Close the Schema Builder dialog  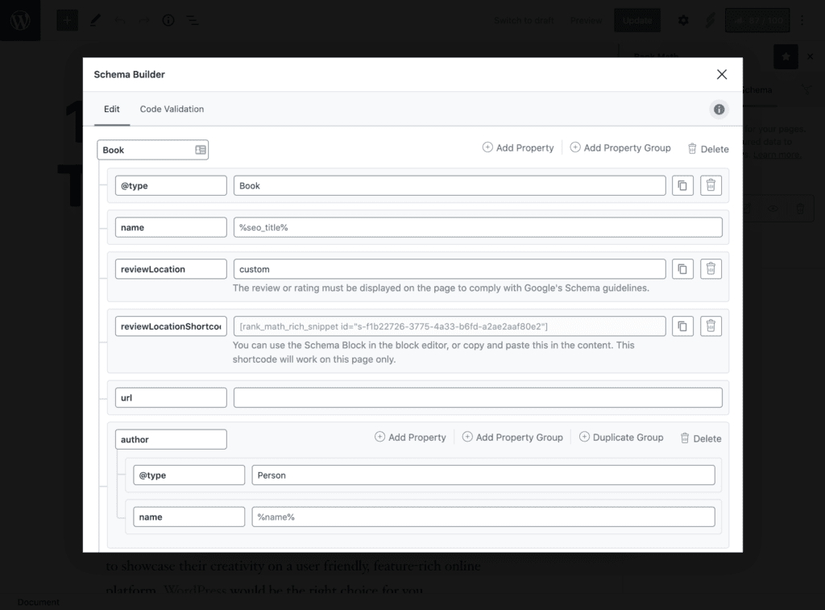pos(721,74)
